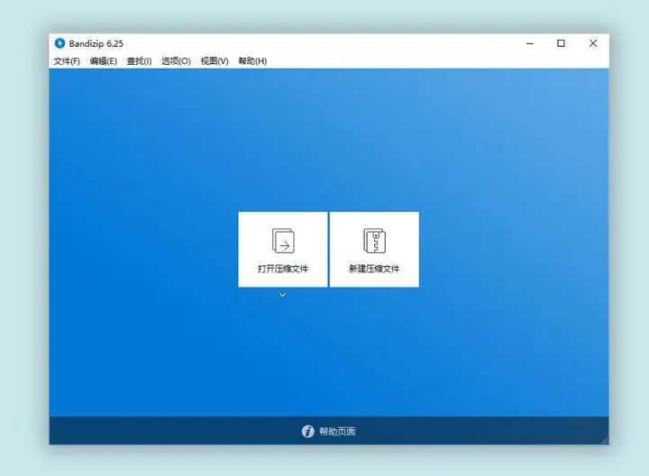Click the Bandizip logo in the title bar
This screenshot has height=476, width=649.
60,43
